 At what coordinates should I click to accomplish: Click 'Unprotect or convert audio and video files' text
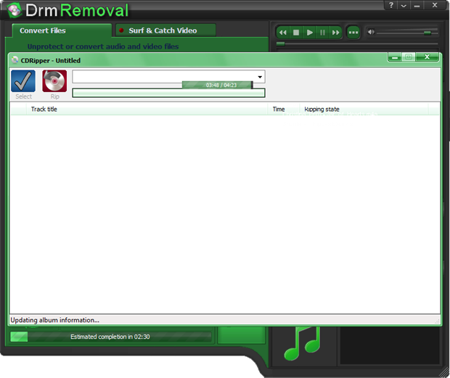(103, 46)
